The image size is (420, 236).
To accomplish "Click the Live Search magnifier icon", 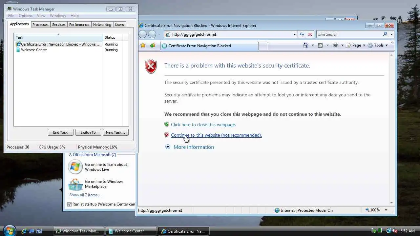I will point(385,34).
